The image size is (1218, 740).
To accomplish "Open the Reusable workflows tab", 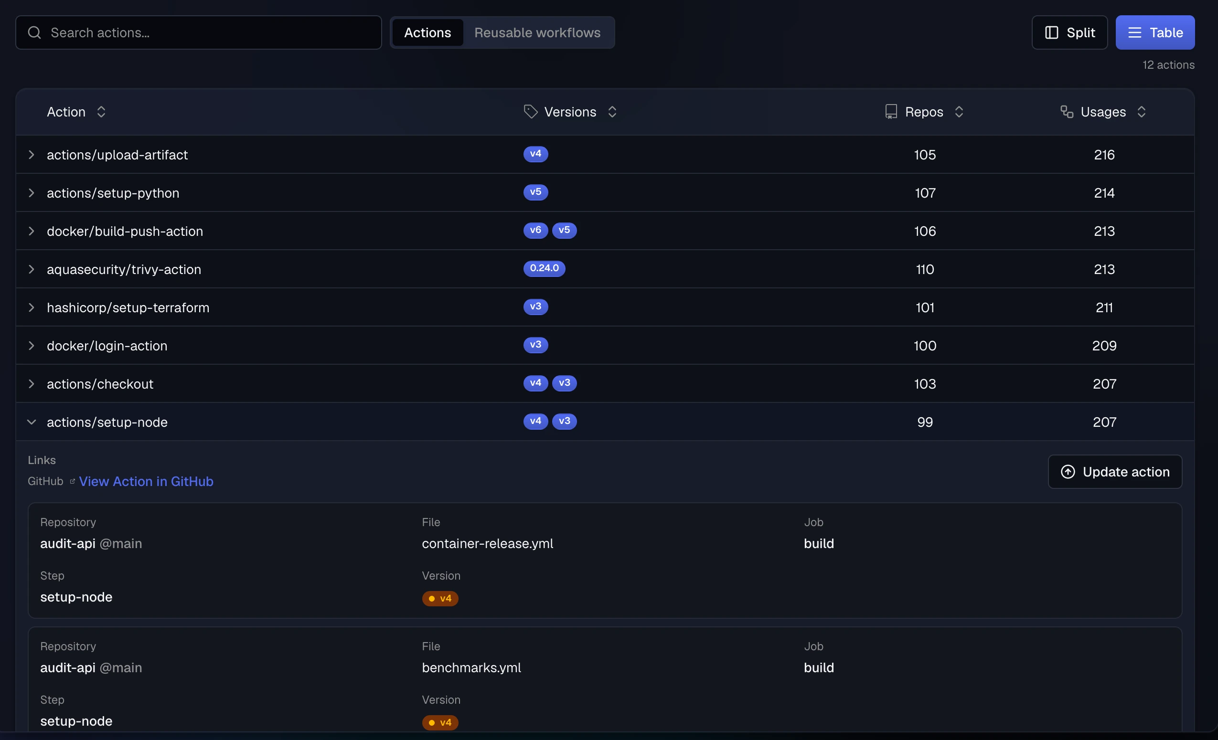I will coord(537,32).
